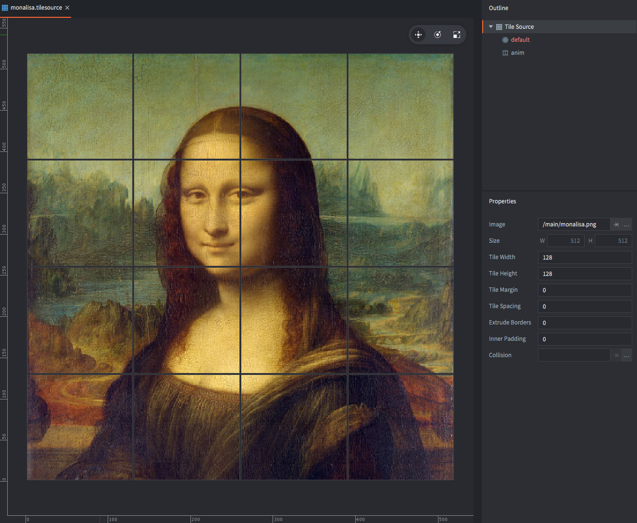
Task: Click the grid icon on monalisa.tilesource tab
Action: 5,8
